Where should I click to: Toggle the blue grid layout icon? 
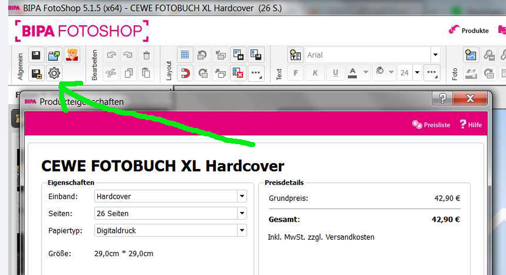point(185,55)
